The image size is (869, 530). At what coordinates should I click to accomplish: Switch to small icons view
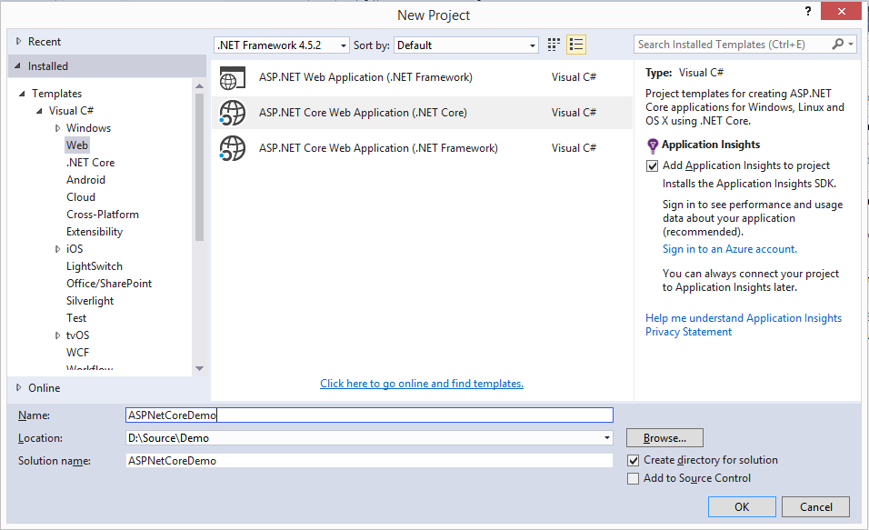pos(554,45)
